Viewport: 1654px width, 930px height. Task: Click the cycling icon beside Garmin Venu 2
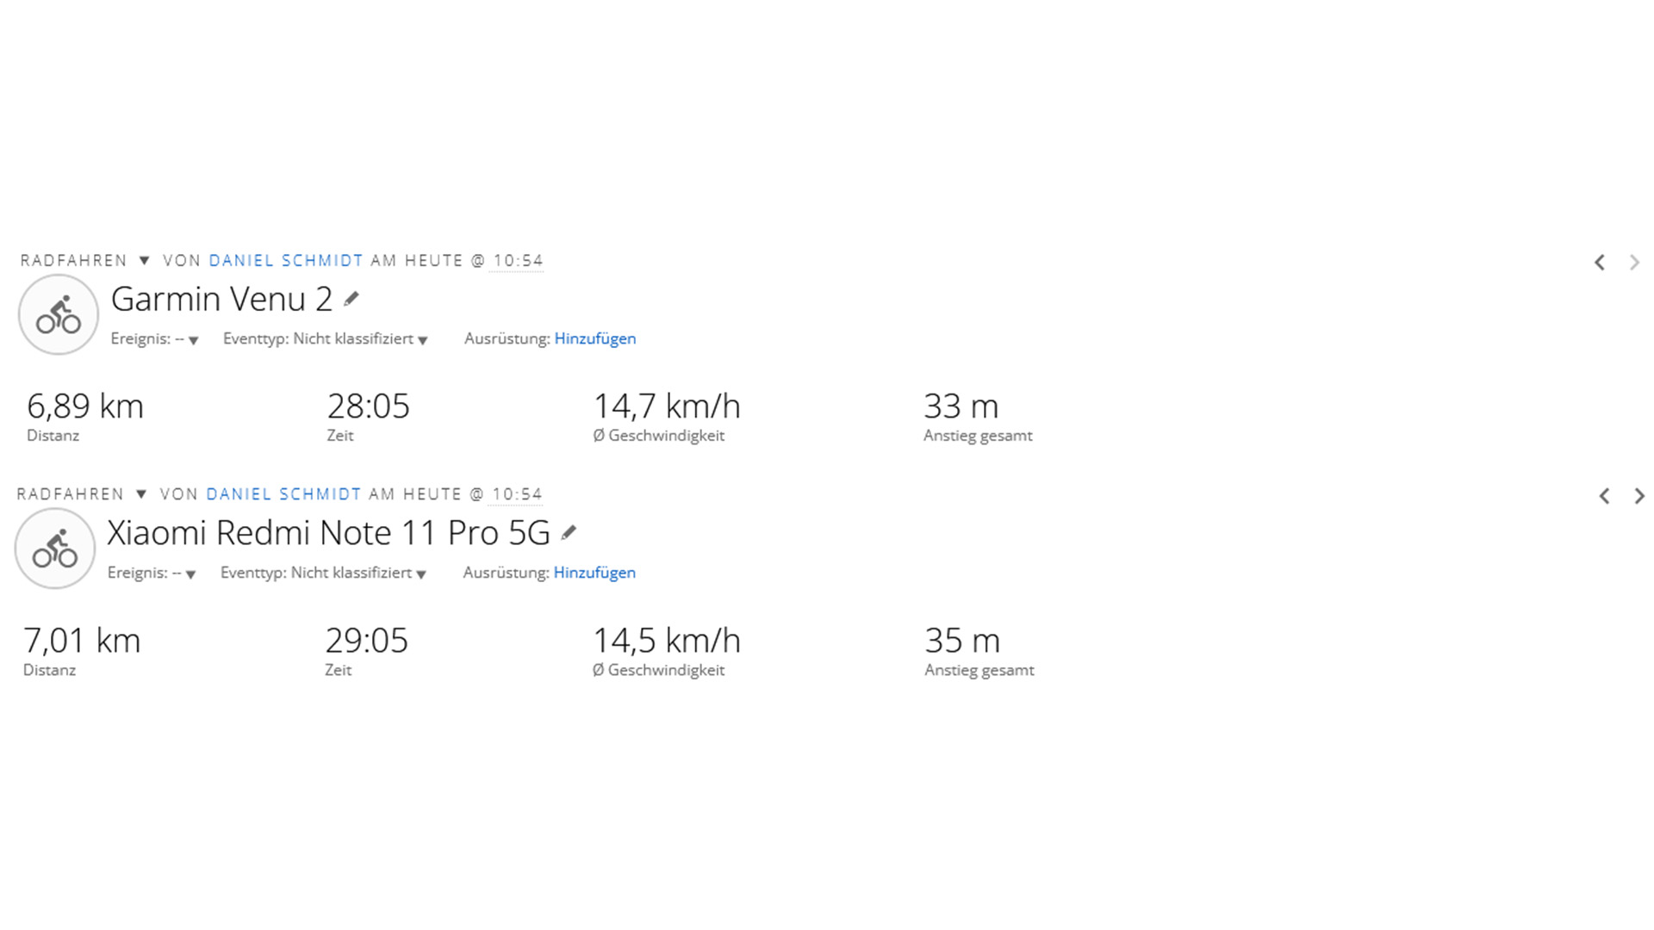(x=58, y=314)
